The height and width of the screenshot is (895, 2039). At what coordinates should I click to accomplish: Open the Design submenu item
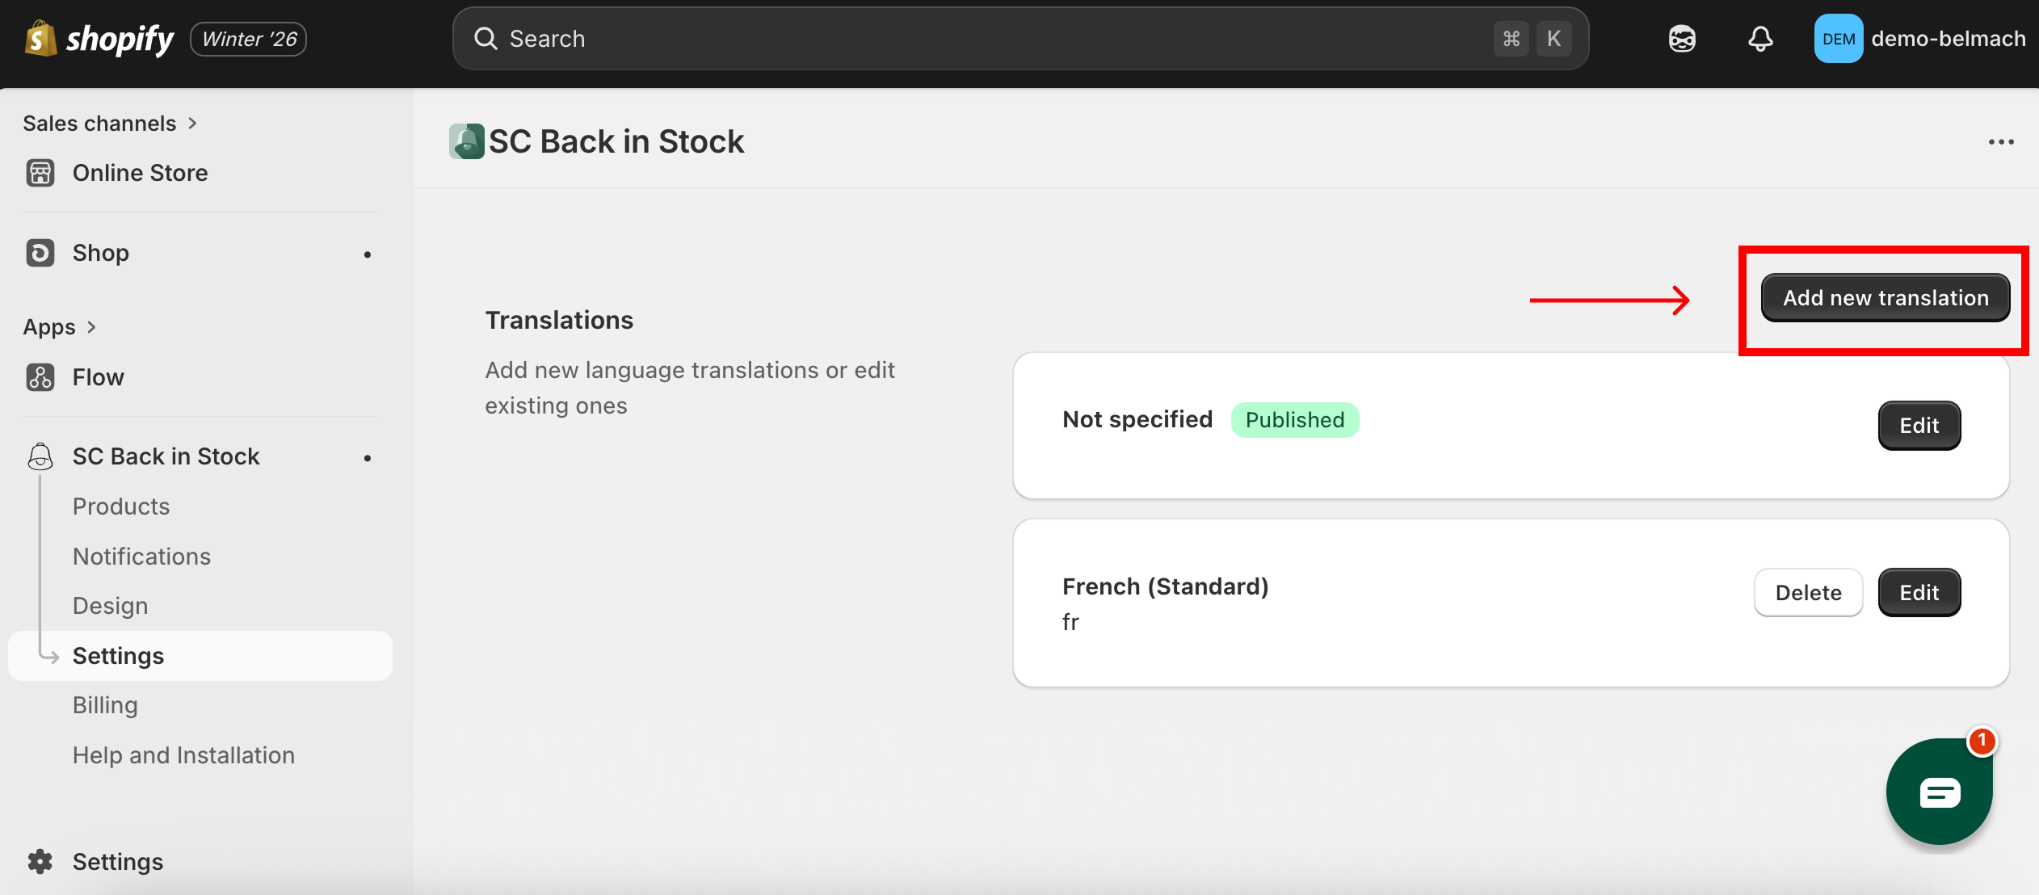[110, 606]
